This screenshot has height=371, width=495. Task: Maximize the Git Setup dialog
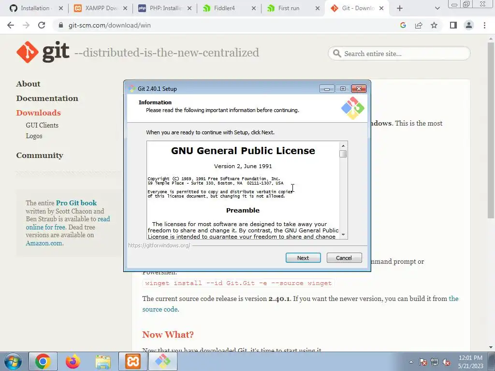tap(343, 89)
